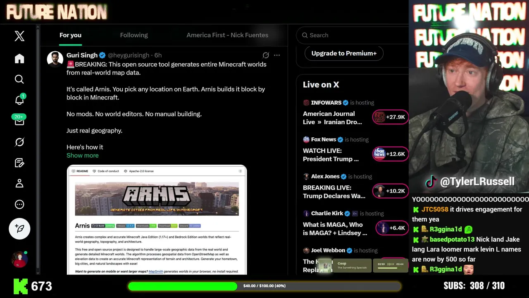Click the TikTok logo in the overlay
This screenshot has height=298, width=529.
coord(431,182)
